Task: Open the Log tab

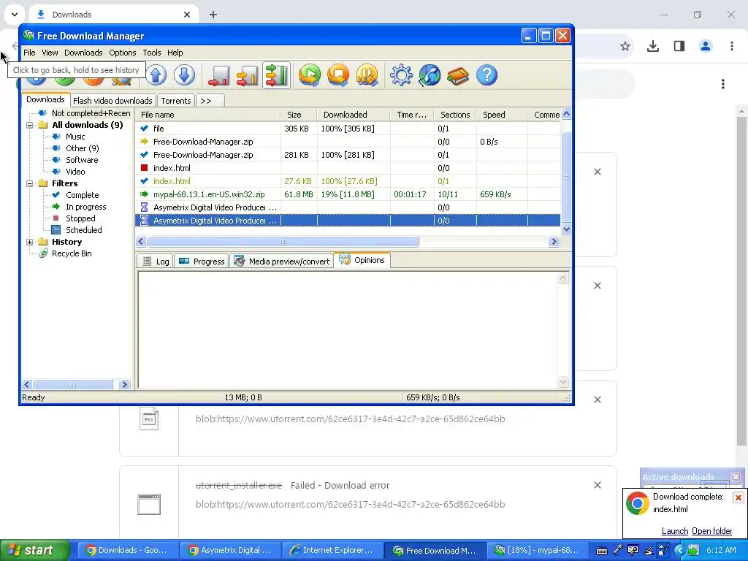Action: click(156, 262)
